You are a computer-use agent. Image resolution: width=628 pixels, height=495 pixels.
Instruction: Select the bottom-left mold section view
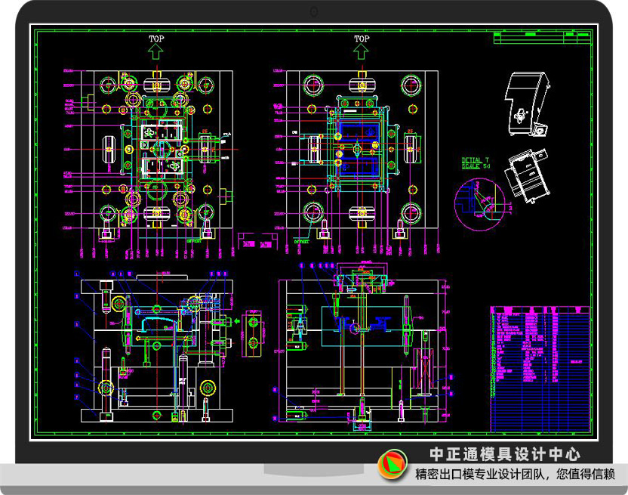(157, 348)
